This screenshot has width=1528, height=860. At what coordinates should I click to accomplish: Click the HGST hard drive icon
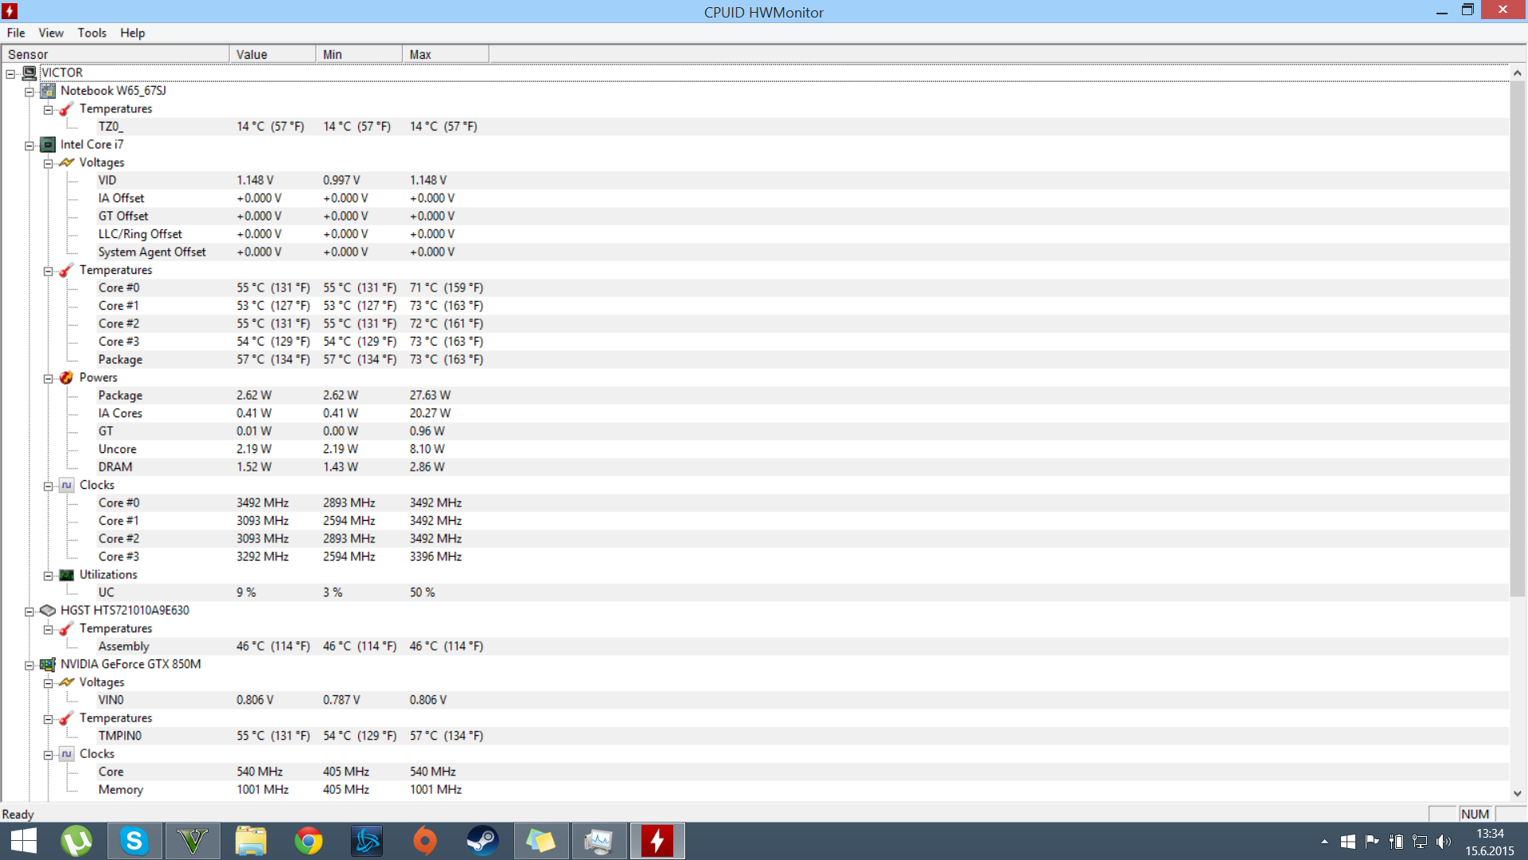pos(48,611)
